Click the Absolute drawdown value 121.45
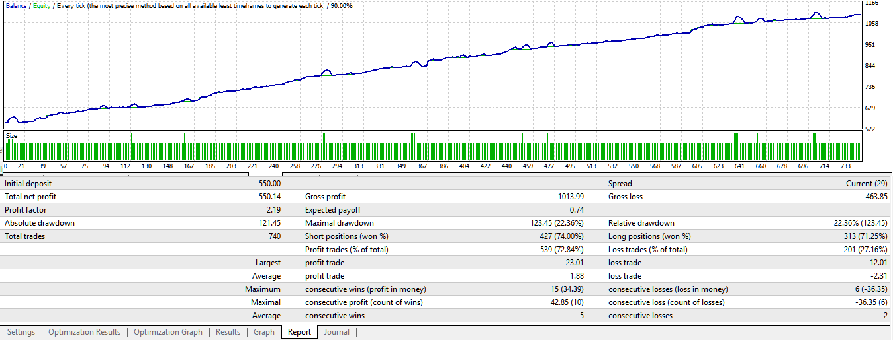The image size is (893, 340). point(268,223)
